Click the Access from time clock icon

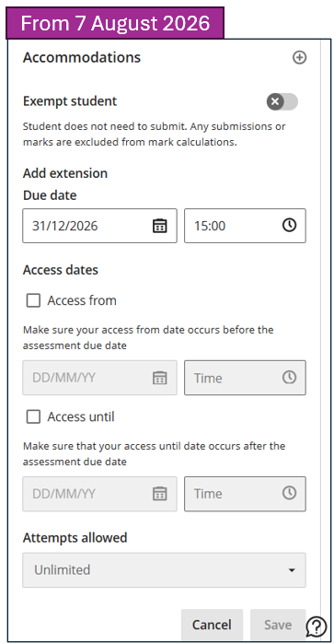[x=289, y=378]
